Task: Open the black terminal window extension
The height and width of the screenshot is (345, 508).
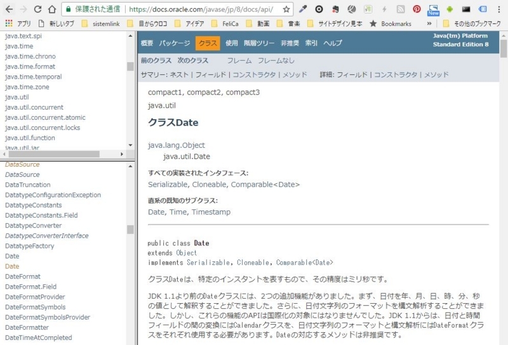Action: pos(466,9)
